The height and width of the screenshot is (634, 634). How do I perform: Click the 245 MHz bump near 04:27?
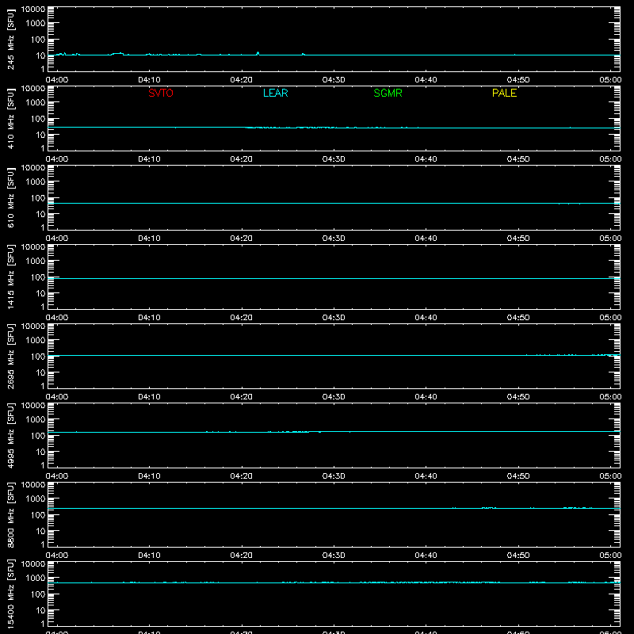click(x=304, y=54)
